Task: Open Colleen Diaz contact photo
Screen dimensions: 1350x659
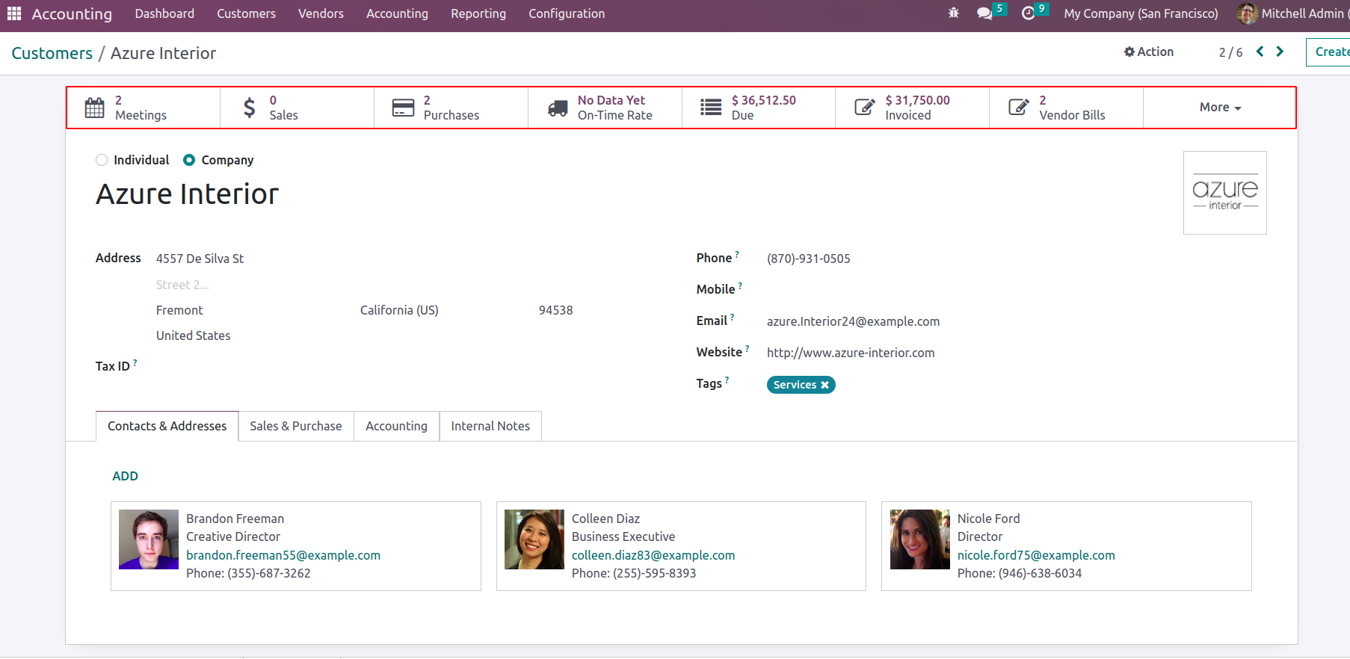Action: point(534,539)
